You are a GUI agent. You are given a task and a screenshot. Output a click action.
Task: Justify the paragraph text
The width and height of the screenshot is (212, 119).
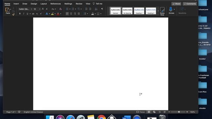click(x=79, y=14)
